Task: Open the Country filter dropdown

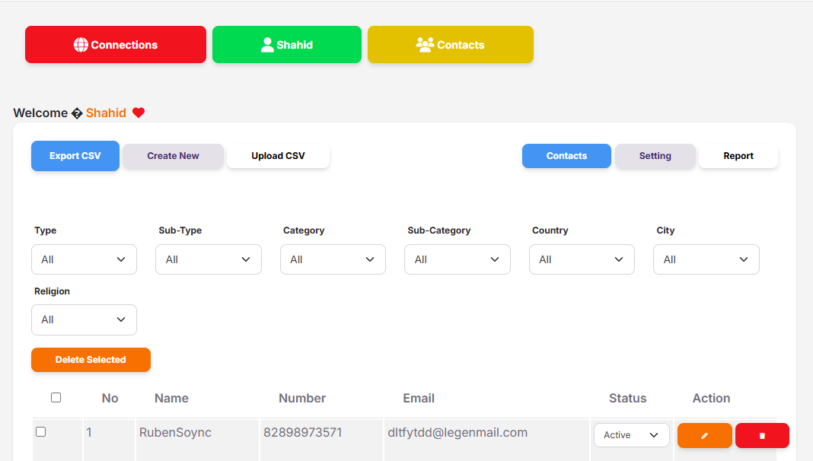Action: click(582, 259)
